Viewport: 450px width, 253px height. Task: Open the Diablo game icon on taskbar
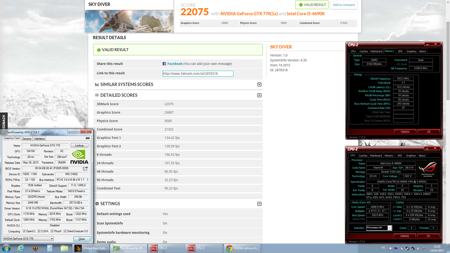click(36, 248)
